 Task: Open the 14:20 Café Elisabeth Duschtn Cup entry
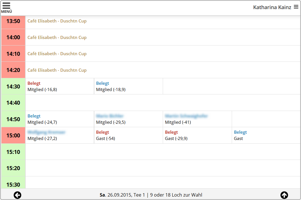tap(57, 70)
